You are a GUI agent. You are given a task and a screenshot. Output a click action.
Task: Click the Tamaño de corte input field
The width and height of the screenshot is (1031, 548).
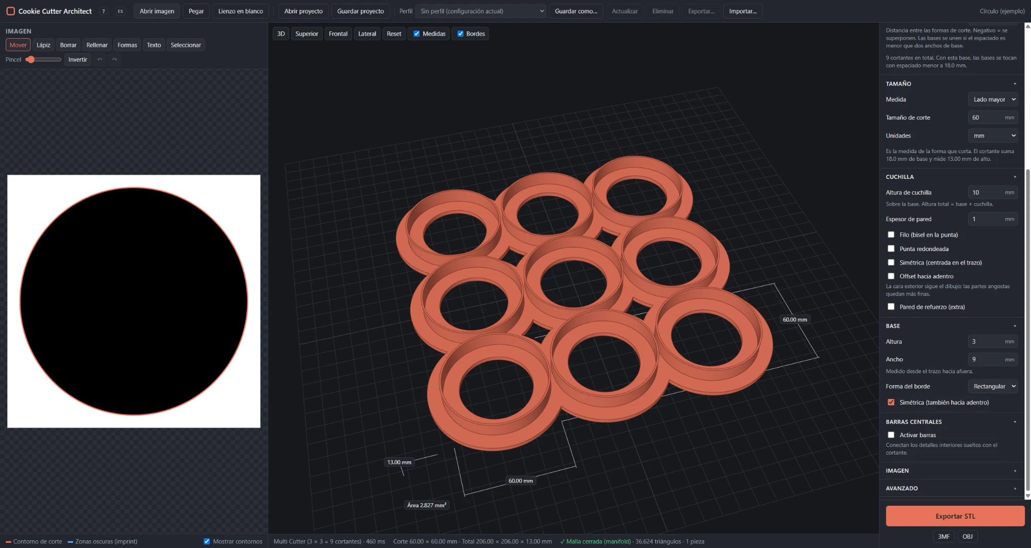[x=993, y=118]
